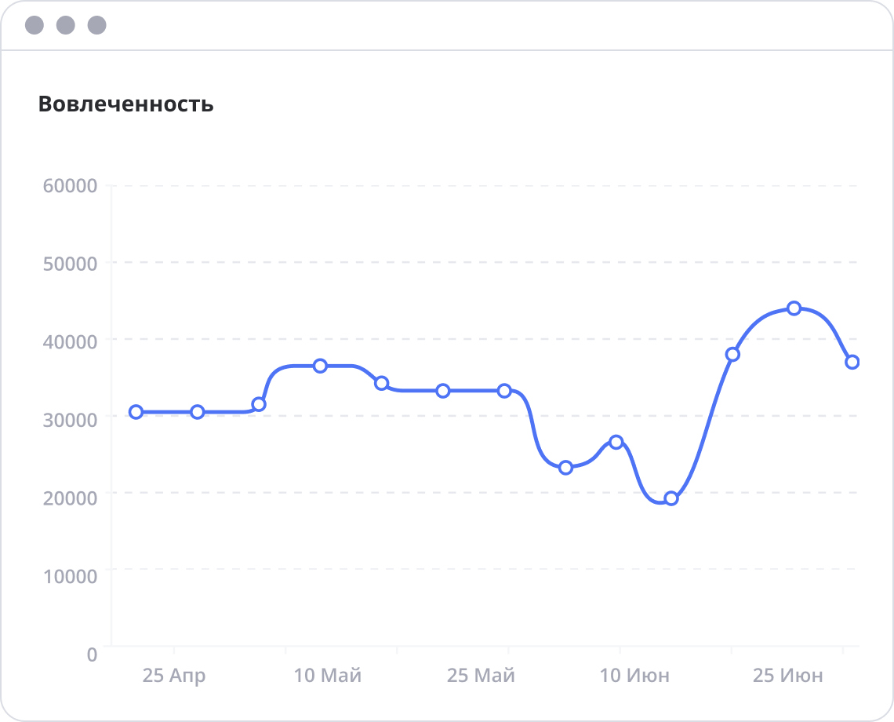
Task: Select the 25 Апр date label
Action: pos(174,675)
